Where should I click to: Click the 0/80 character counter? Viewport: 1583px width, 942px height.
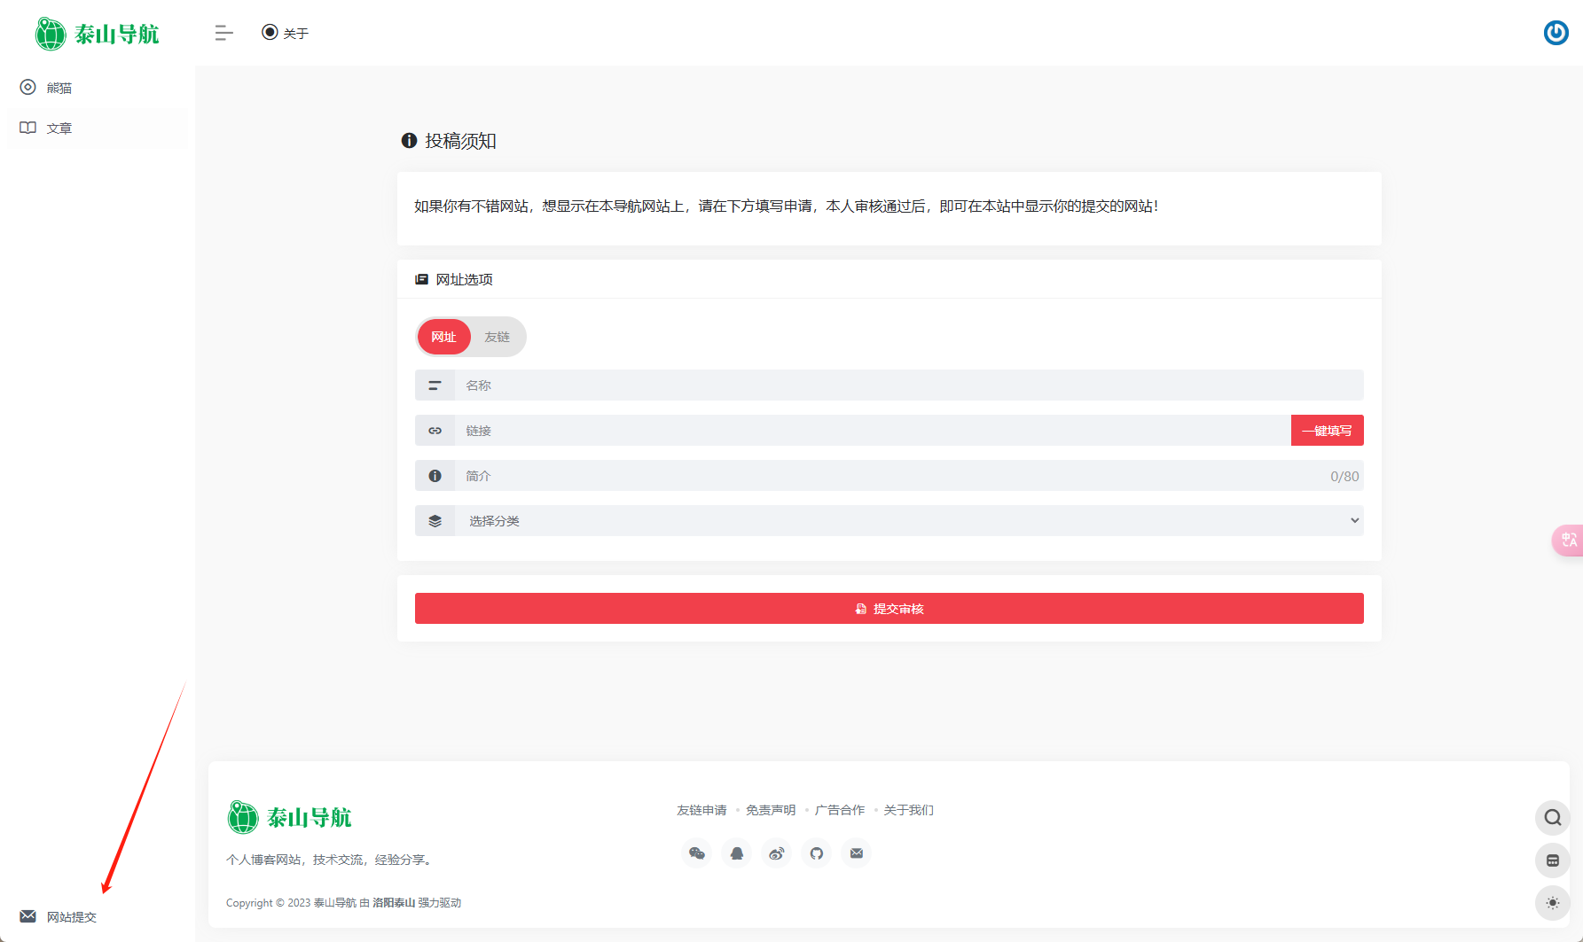(1344, 476)
